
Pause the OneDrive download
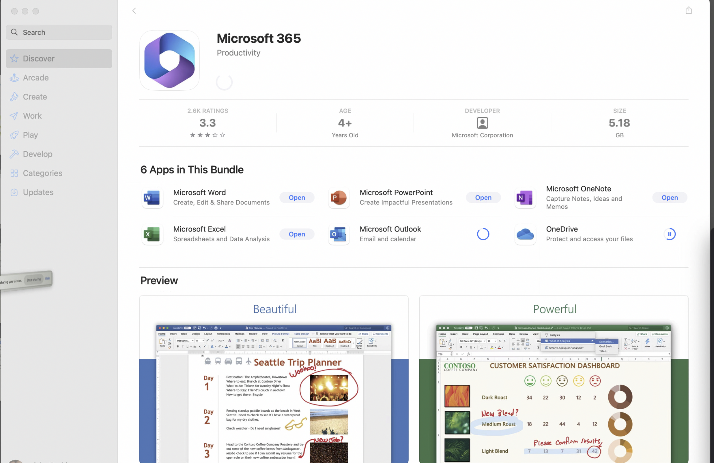pos(670,234)
